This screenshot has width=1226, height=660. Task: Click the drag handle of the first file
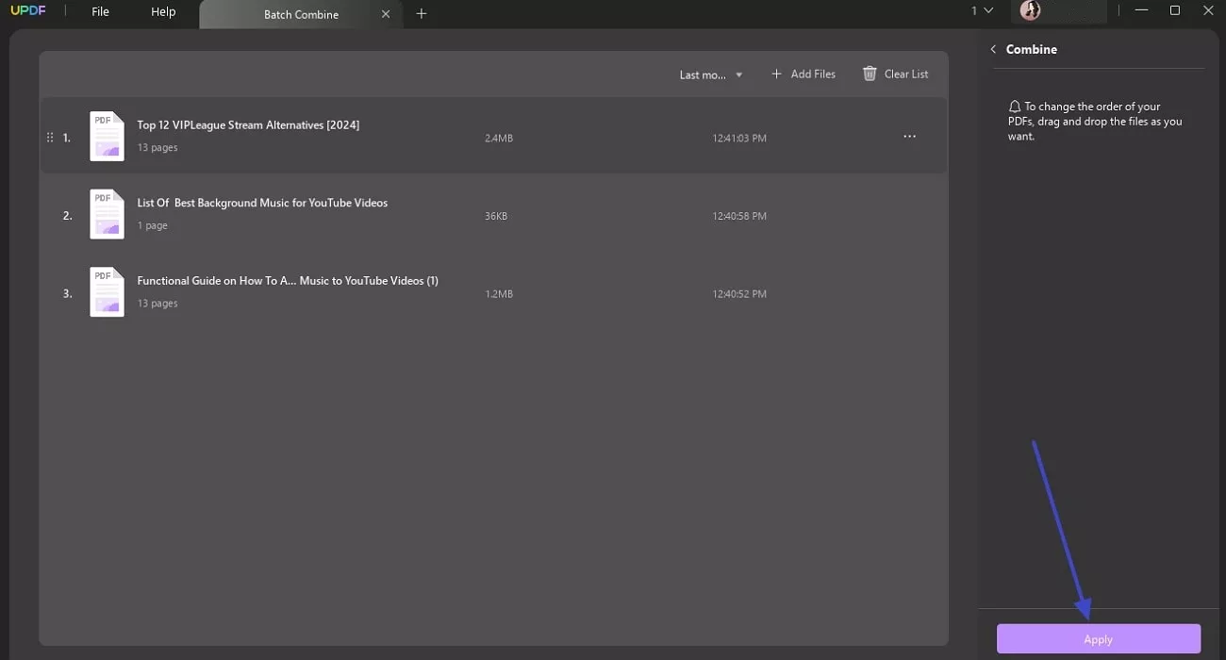pyautogui.click(x=50, y=137)
